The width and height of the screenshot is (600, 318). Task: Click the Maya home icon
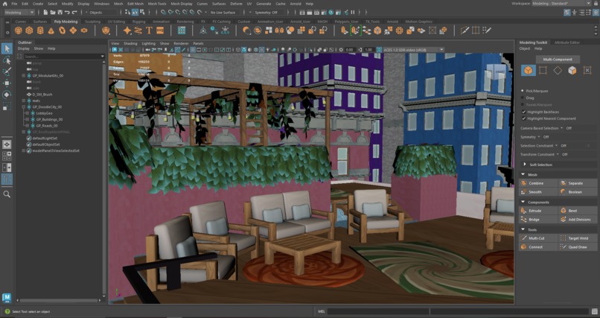(x=4, y=4)
